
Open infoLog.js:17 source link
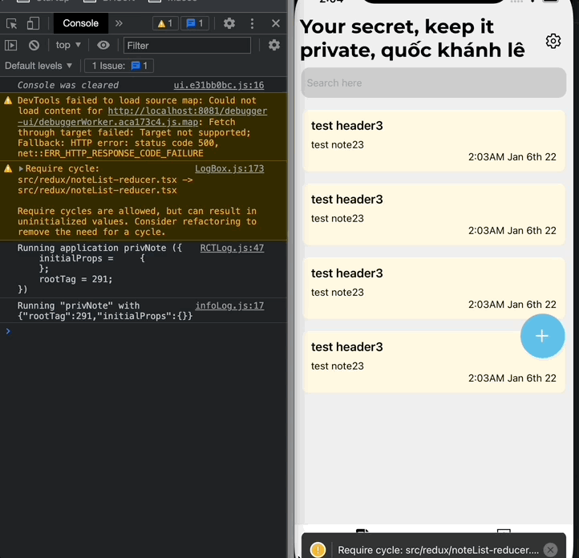click(229, 305)
